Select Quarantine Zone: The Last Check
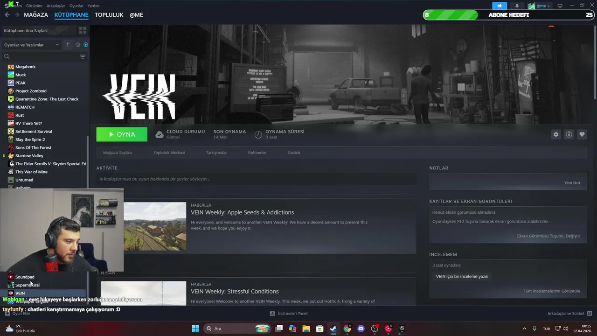This screenshot has height=336, width=597. click(x=47, y=99)
